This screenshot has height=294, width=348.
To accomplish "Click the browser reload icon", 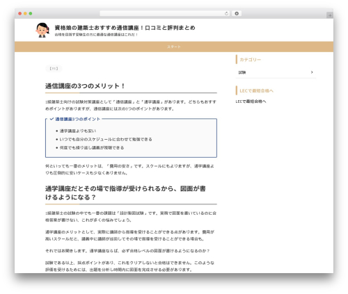I will point(226,13).
